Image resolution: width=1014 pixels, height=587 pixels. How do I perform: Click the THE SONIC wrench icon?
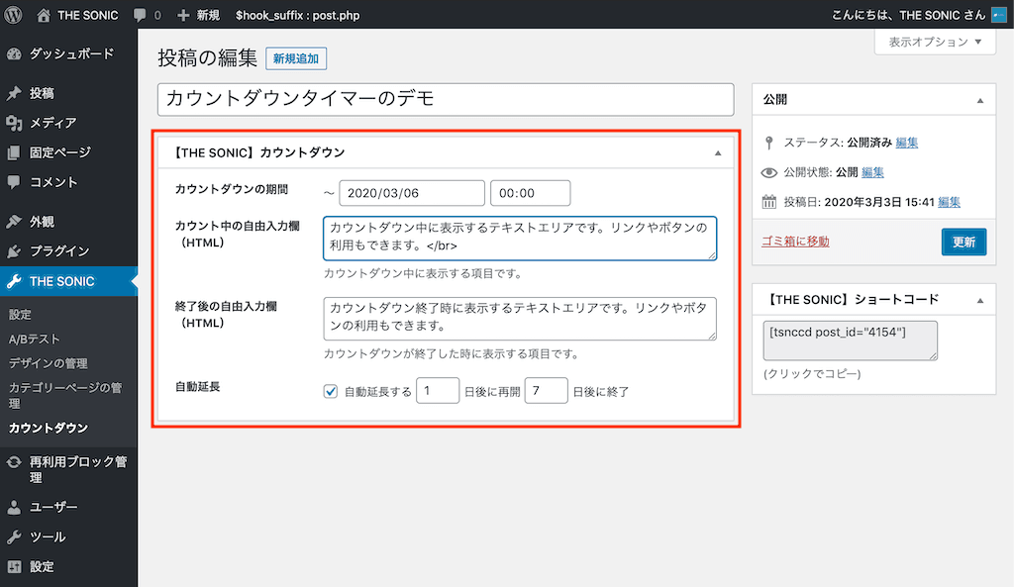[x=14, y=281]
